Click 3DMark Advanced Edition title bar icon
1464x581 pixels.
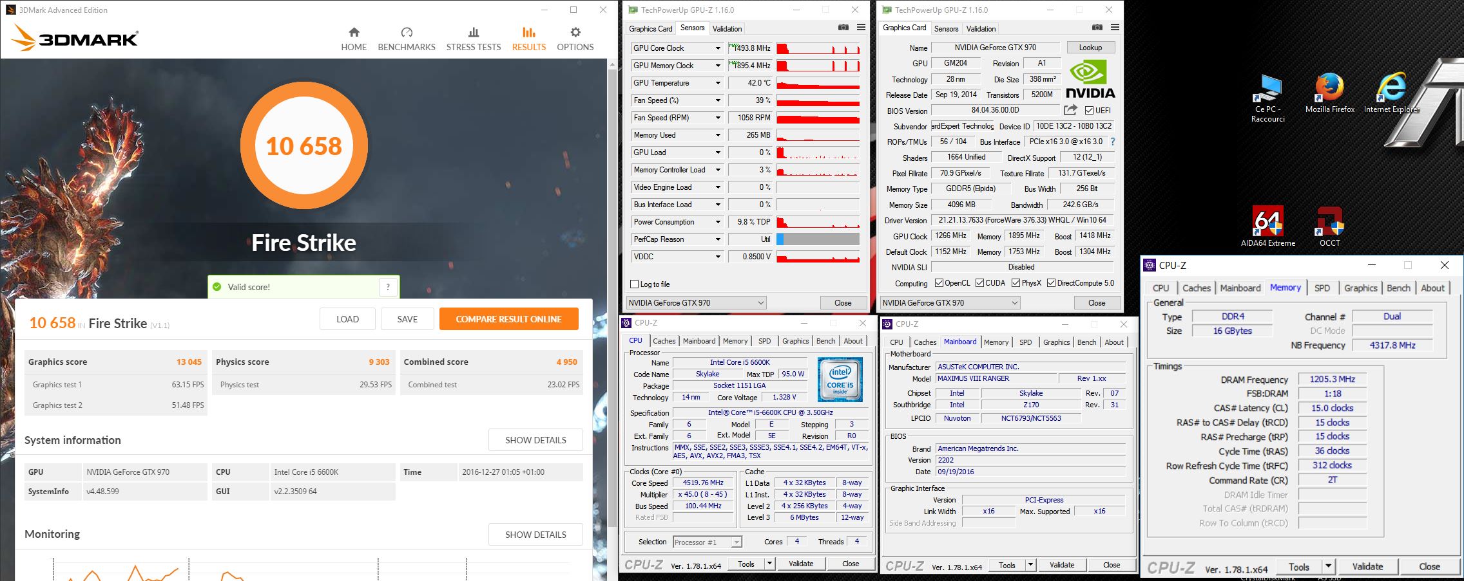point(10,10)
